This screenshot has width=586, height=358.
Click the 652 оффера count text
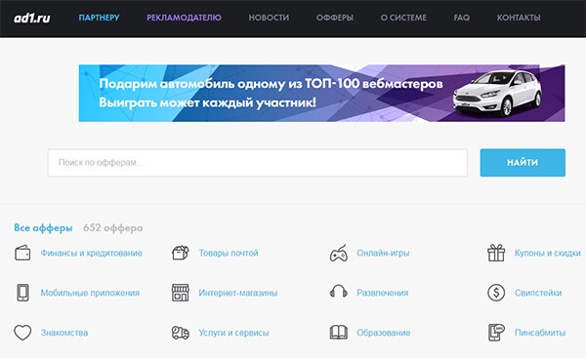(x=113, y=227)
